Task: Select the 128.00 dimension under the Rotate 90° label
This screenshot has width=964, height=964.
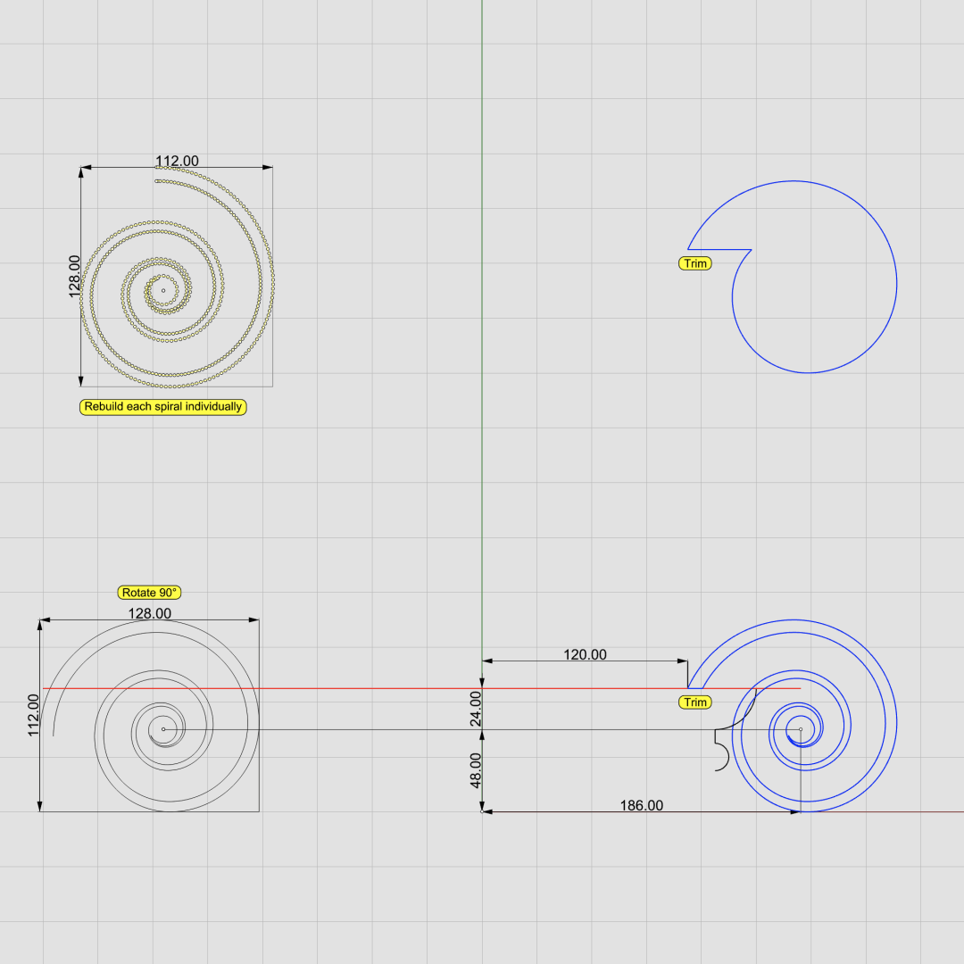Action: coord(149,613)
